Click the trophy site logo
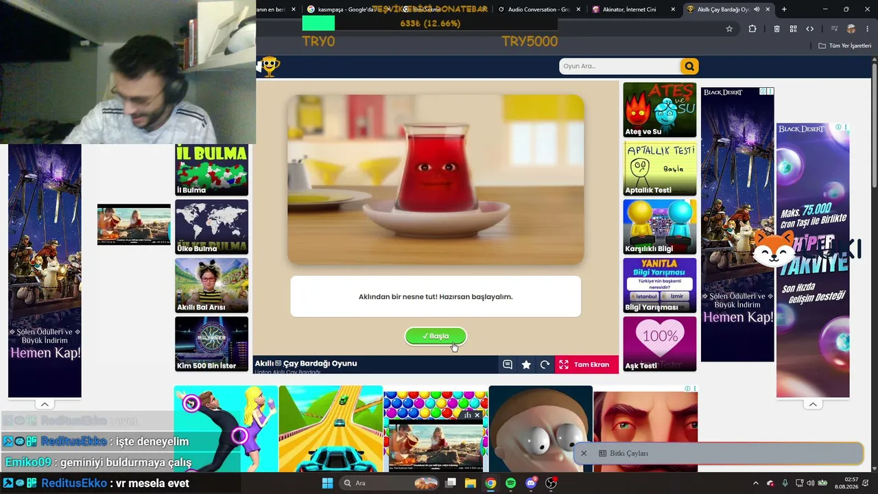Viewport: 878px width, 494px height. click(270, 67)
